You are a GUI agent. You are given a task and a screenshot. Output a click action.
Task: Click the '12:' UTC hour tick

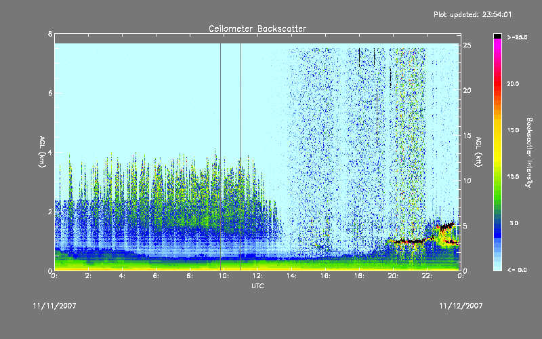pyautogui.click(x=257, y=276)
